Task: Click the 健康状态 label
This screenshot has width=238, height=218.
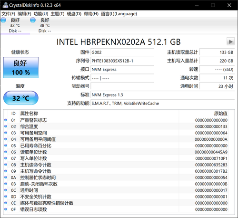Action: point(20,52)
